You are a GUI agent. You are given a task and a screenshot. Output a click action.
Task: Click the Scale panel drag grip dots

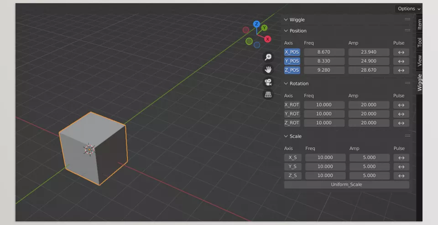407,136
